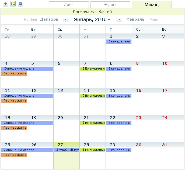Click the Ноябрь month link
Screen dimensions: 185x170
tap(30, 20)
